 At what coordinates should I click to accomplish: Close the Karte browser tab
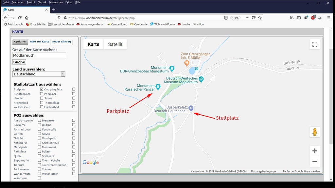(46, 10)
